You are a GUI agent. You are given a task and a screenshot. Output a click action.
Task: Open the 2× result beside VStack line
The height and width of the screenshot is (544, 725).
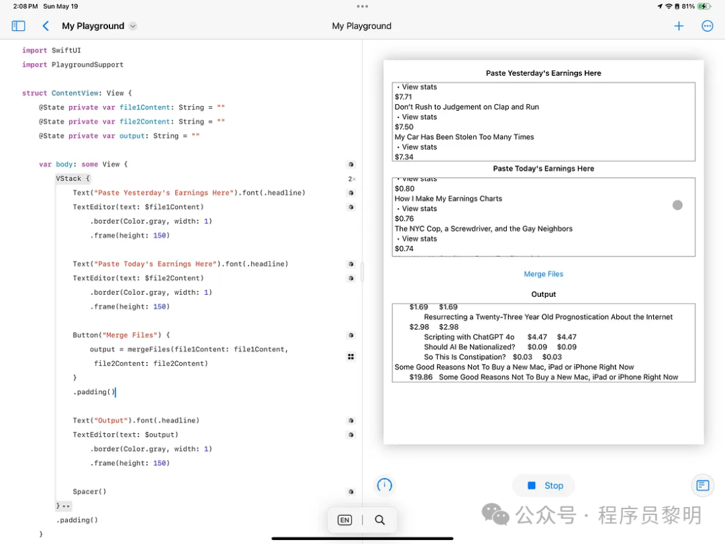click(351, 179)
